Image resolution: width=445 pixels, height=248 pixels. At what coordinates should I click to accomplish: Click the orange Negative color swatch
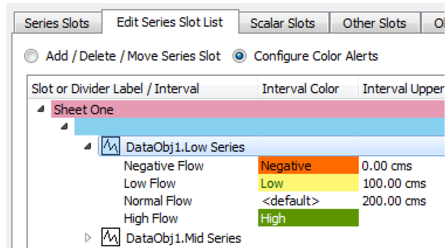[x=308, y=166]
